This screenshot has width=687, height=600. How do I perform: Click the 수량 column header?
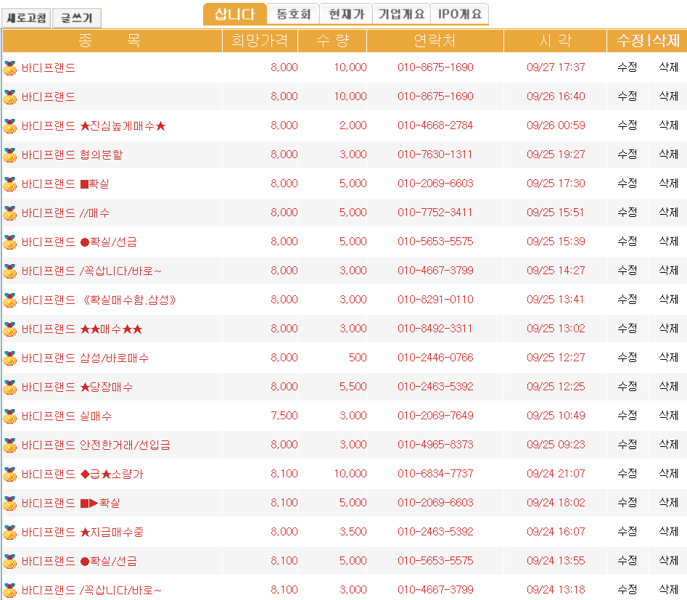coord(332,41)
